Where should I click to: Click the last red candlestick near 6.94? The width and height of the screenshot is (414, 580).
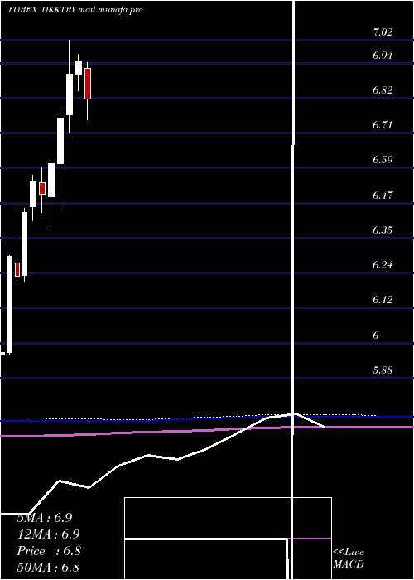click(88, 84)
